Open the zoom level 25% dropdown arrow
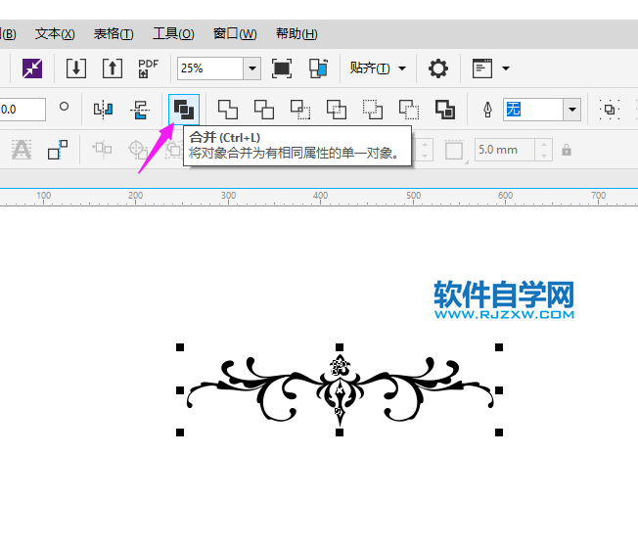 (251, 68)
